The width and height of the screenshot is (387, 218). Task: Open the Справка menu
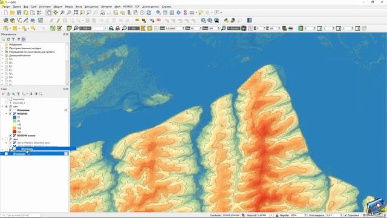[167, 7]
